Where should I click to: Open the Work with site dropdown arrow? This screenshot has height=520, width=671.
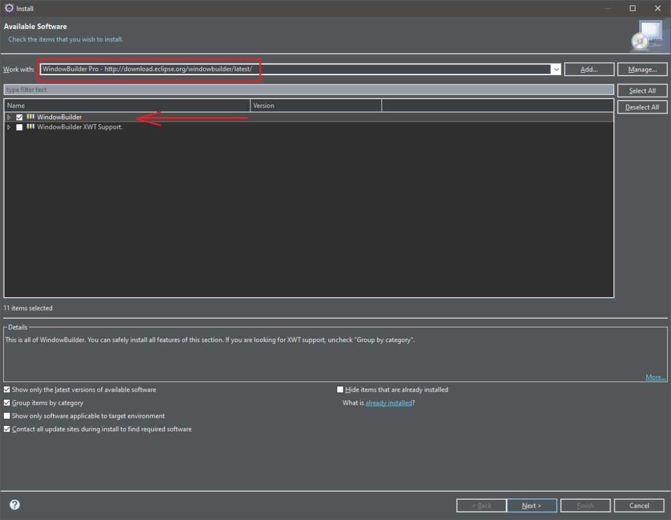556,69
